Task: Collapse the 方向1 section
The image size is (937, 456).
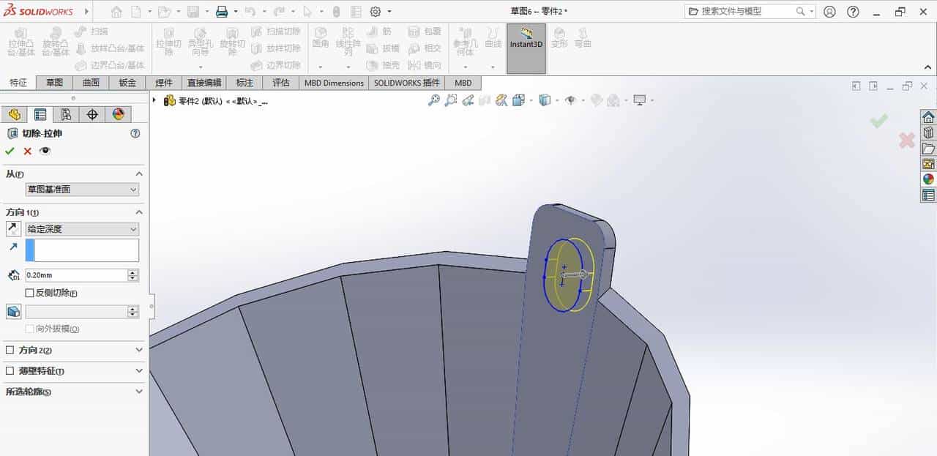Action: 139,212
